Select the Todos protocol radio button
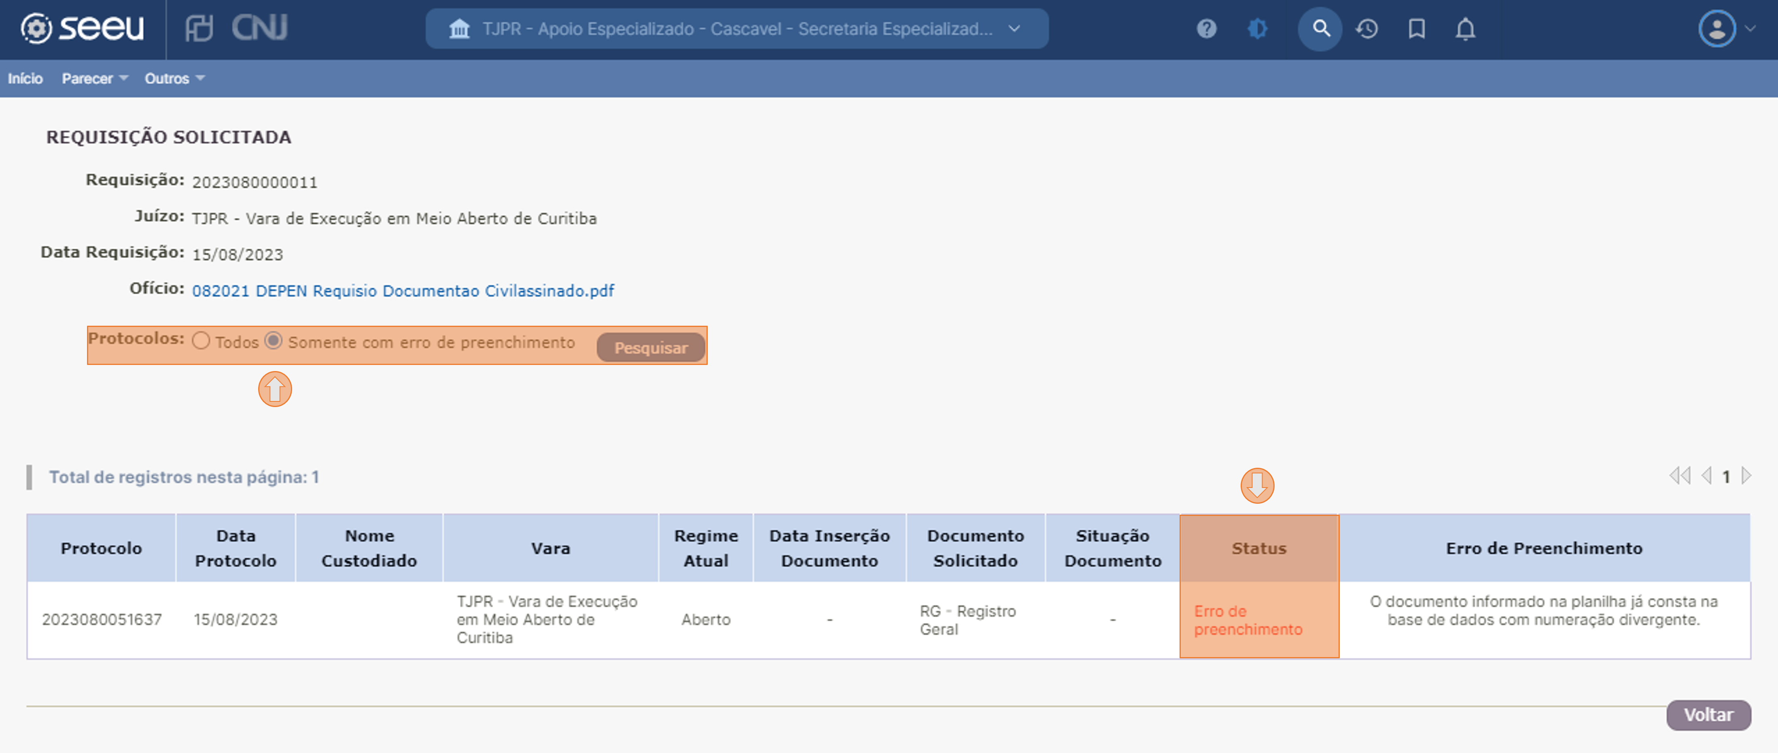Screen dimensions: 1778x753 pos(201,341)
